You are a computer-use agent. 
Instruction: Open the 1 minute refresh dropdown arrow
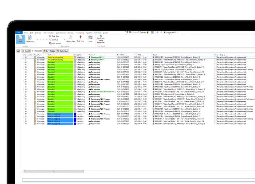[x=64, y=40]
